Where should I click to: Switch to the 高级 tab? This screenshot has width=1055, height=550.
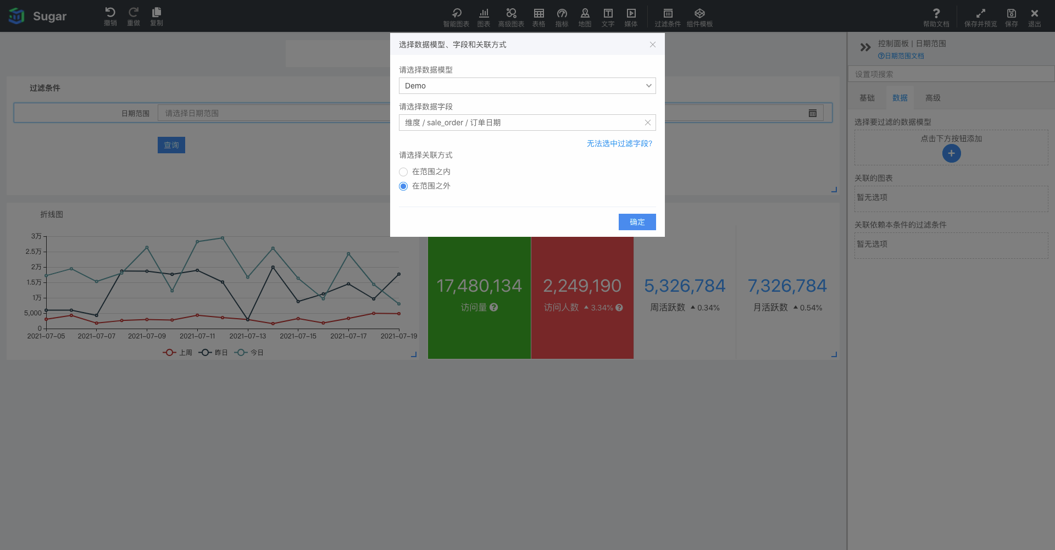coord(933,98)
